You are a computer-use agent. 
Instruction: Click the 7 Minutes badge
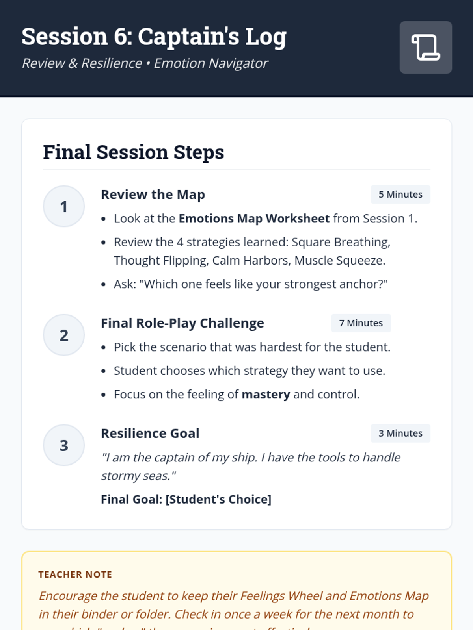[361, 323]
